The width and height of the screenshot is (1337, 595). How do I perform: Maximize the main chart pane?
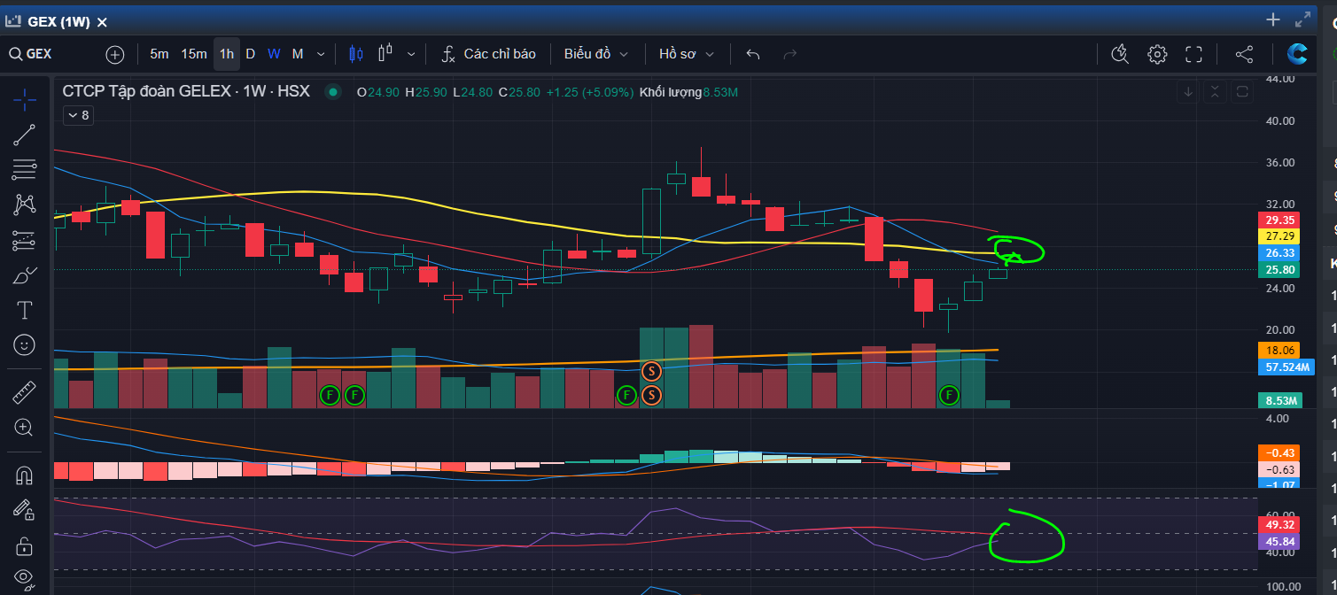[1242, 91]
